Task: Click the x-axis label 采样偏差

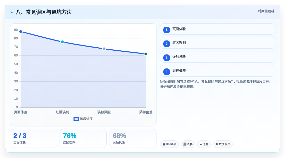Action: pyautogui.click(x=146, y=112)
